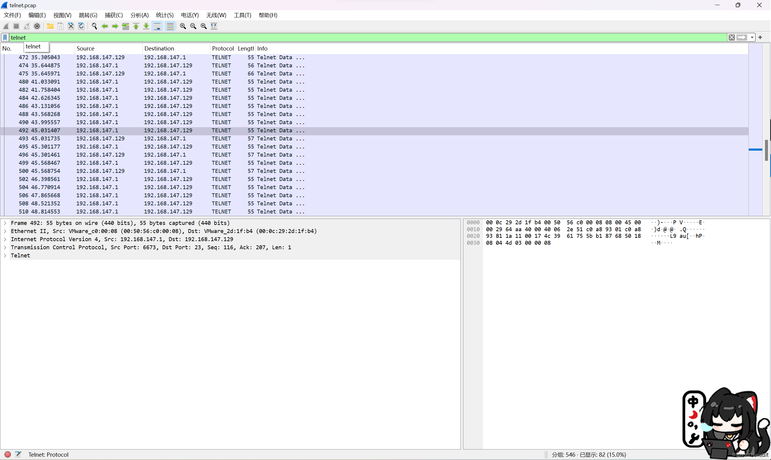Open the 捕获(C) menu

[x=113, y=15]
